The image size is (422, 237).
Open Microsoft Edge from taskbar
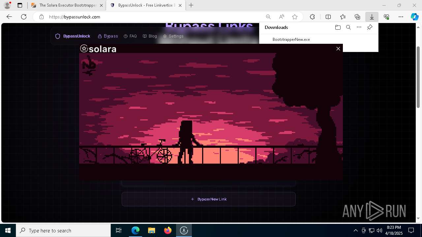pyautogui.click(x=136, y=230)
